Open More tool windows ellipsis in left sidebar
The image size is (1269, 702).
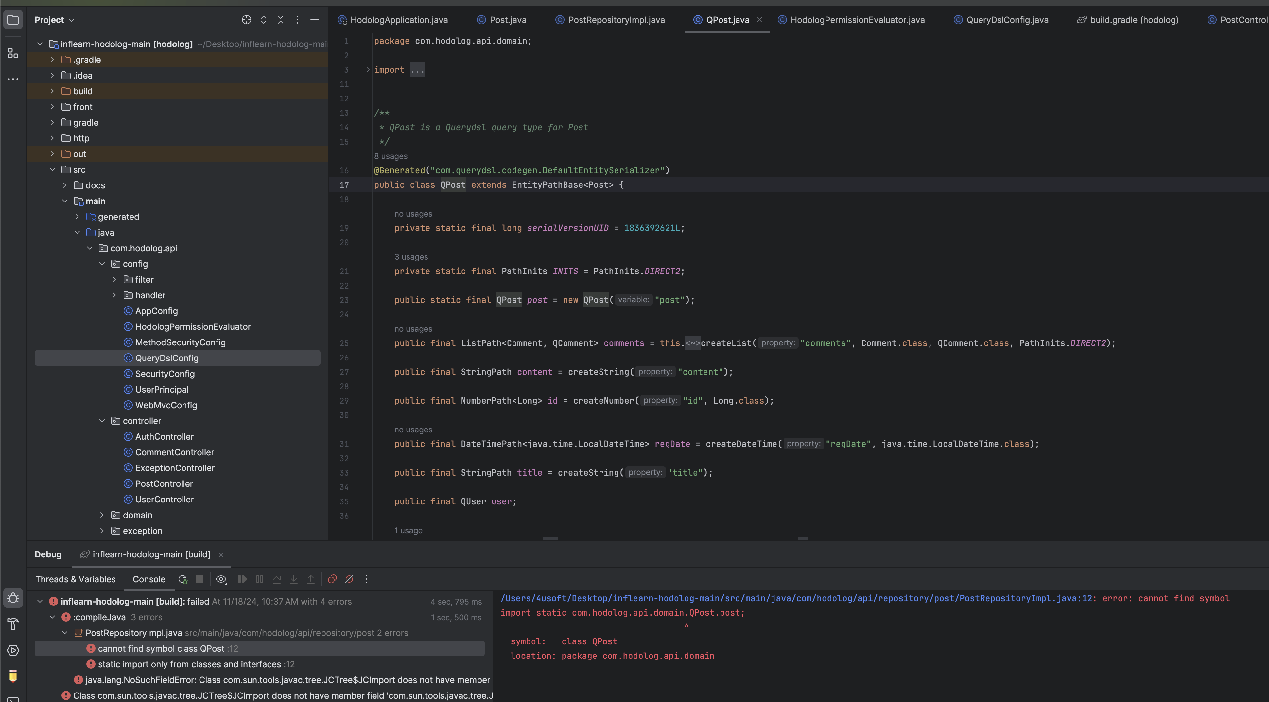[x=13, y=79]
